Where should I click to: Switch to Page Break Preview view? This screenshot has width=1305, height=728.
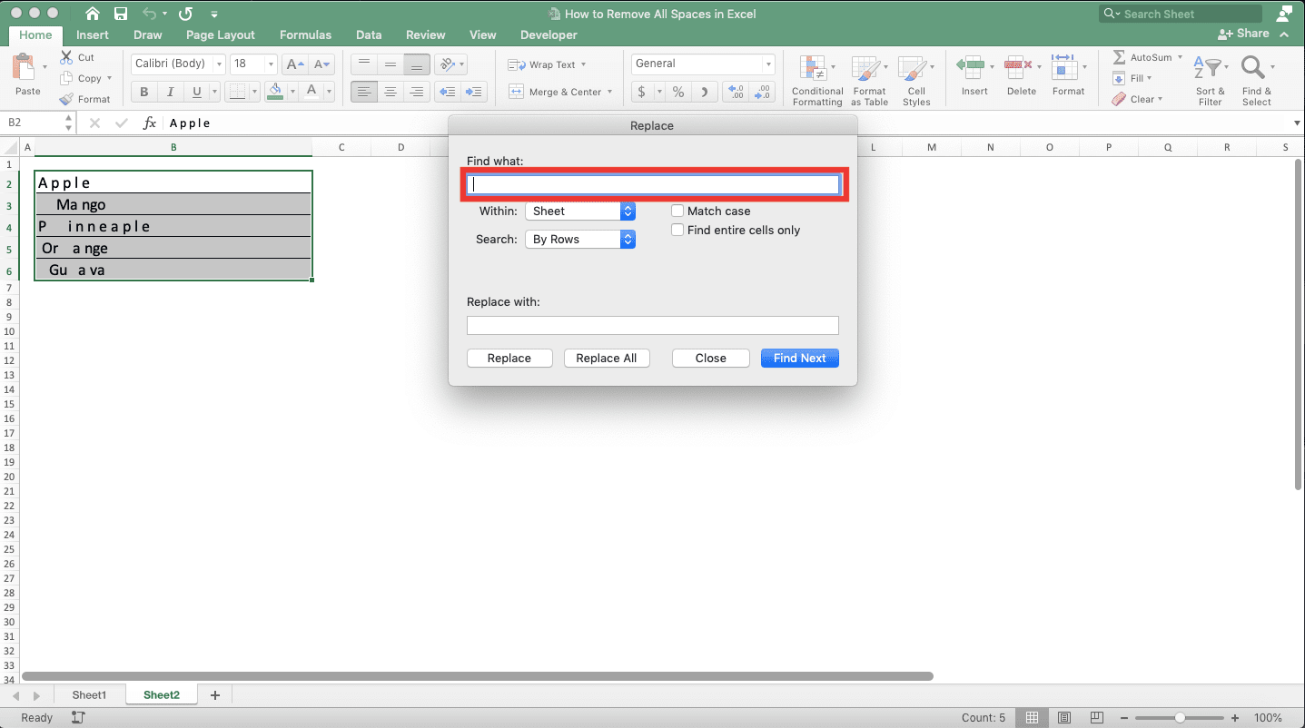click(1097, 717)
